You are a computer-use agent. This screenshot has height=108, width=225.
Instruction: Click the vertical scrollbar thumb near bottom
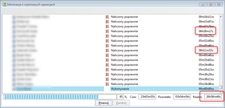click(220, 87)
